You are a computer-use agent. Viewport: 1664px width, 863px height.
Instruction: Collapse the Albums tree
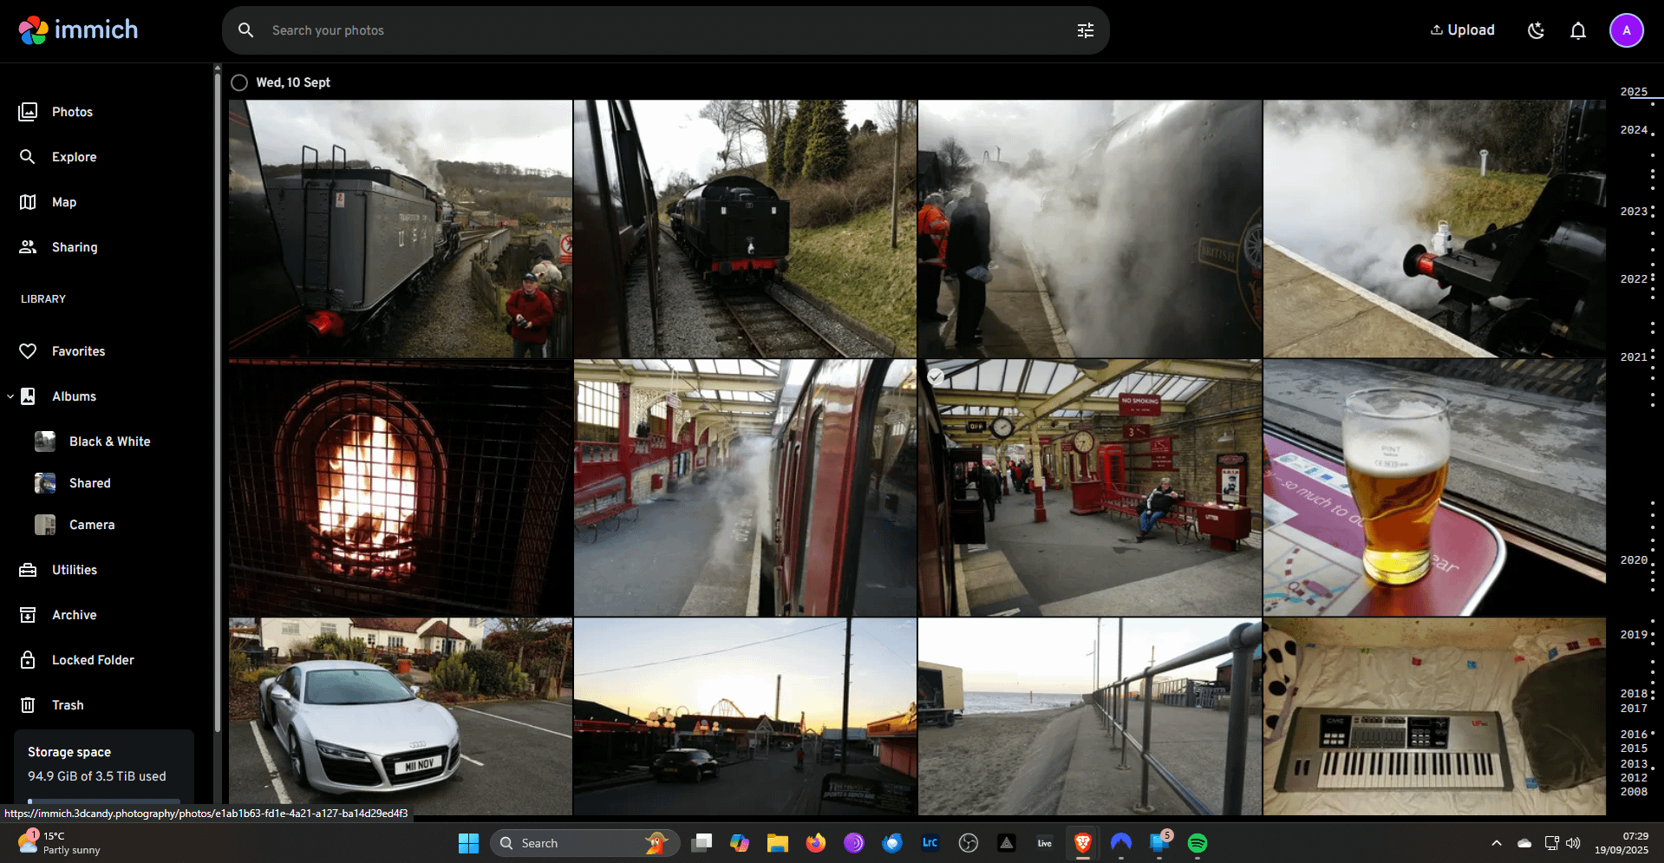[10, 396]
